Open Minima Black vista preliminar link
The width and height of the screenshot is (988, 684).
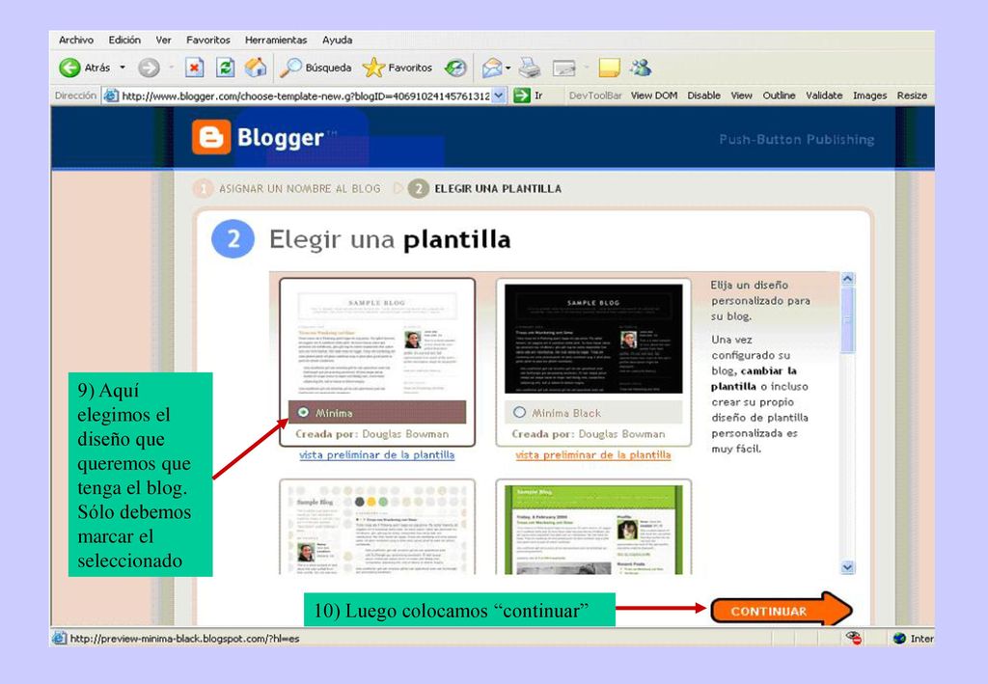tap(593, 454)
